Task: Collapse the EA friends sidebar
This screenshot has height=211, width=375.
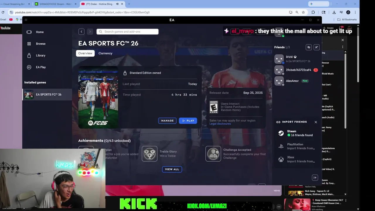Action: [x=315, y=178]
